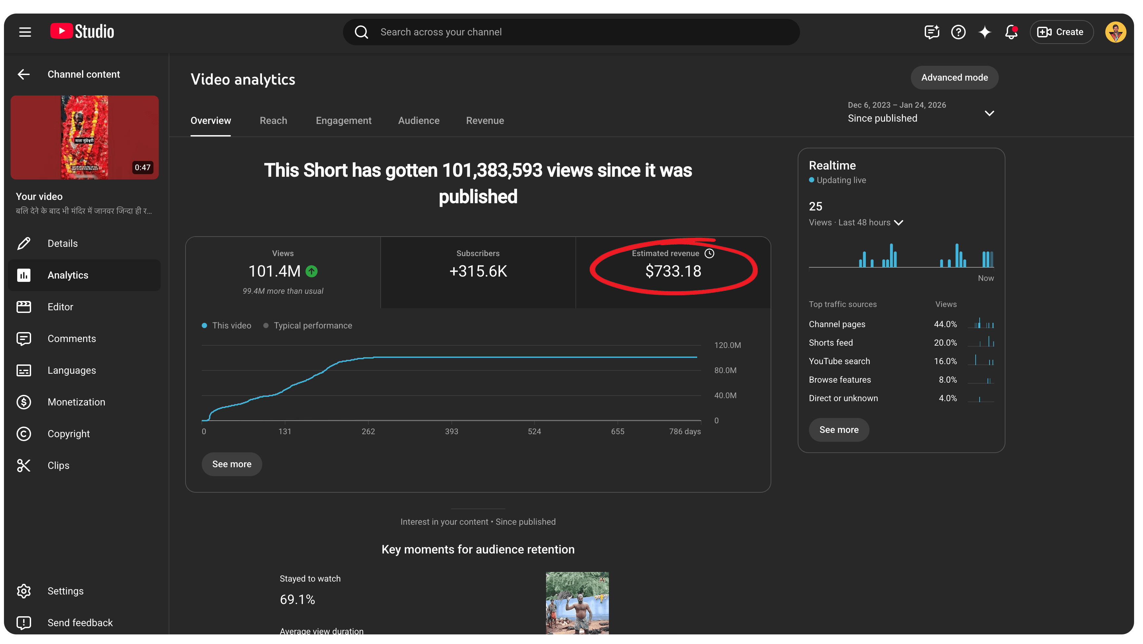Open the hamburger navigation menu
The image size is (1143, 644).
[25, 31]
